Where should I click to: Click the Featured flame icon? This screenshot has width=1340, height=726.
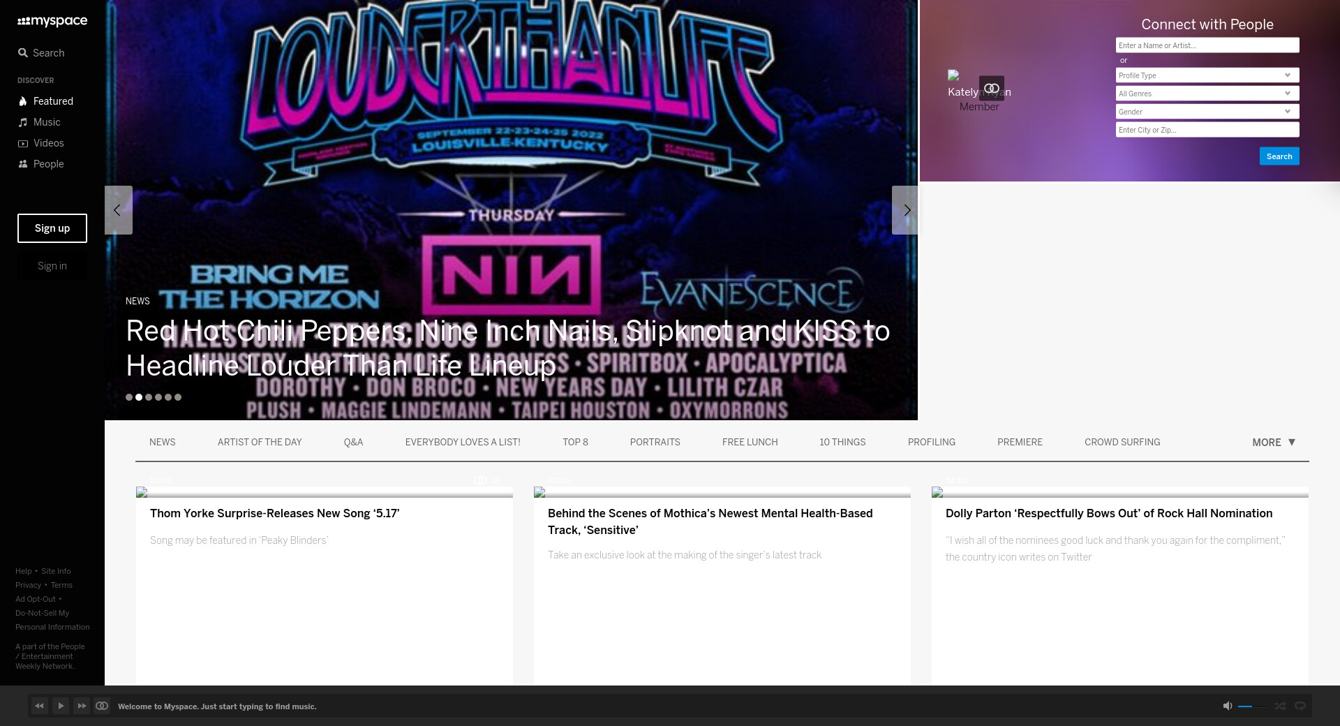pos(23,101)
